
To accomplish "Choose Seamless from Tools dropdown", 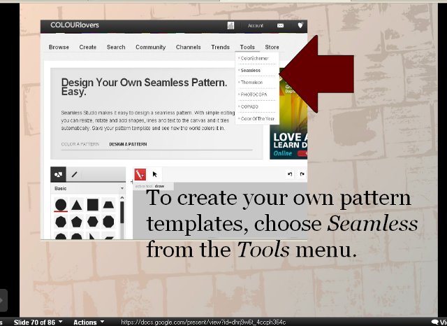I will point(251,70).
